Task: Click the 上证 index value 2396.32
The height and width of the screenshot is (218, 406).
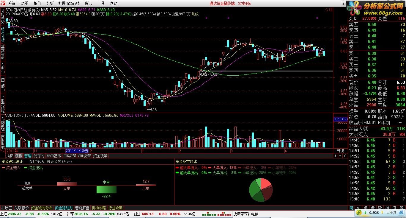Action: pyautogui.click(x=15, y=214)
